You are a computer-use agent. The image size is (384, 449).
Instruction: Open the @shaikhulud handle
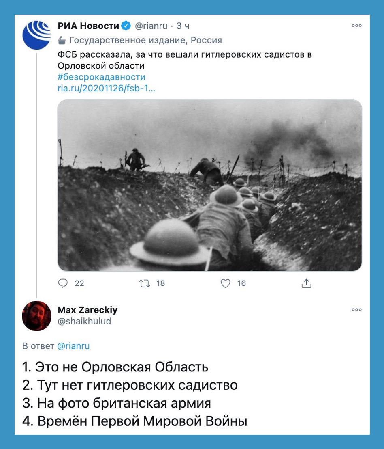coord(84,321)
